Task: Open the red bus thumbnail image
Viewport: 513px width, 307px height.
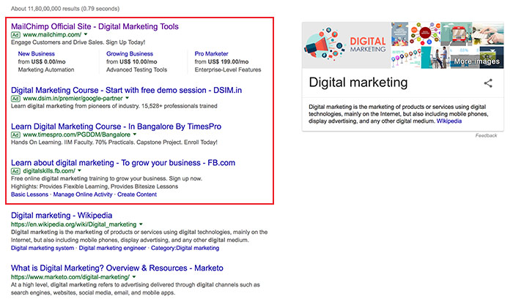Action: pyautogui.click(x=457, y=34)
